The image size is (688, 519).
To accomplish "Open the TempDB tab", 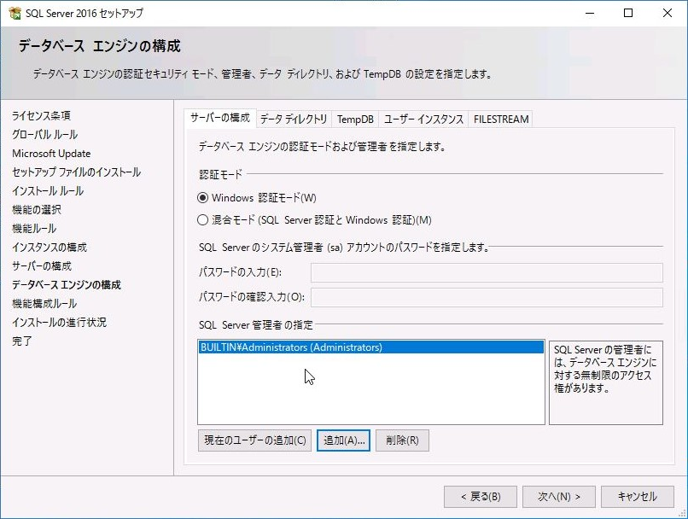I will 355,120.
